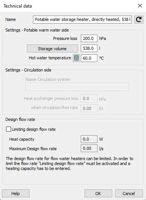Open the hot water temperature calculator
Image resolution: width=146 pixels, height=200 pixels.
tap(76, 58)
